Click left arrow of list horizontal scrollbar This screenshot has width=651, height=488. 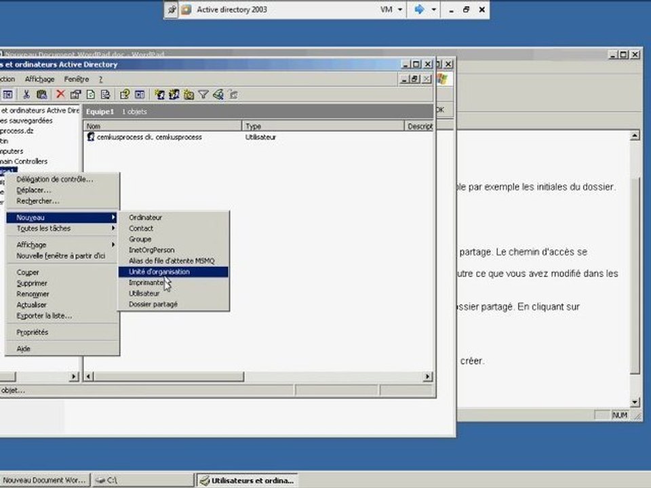point(88,376)
